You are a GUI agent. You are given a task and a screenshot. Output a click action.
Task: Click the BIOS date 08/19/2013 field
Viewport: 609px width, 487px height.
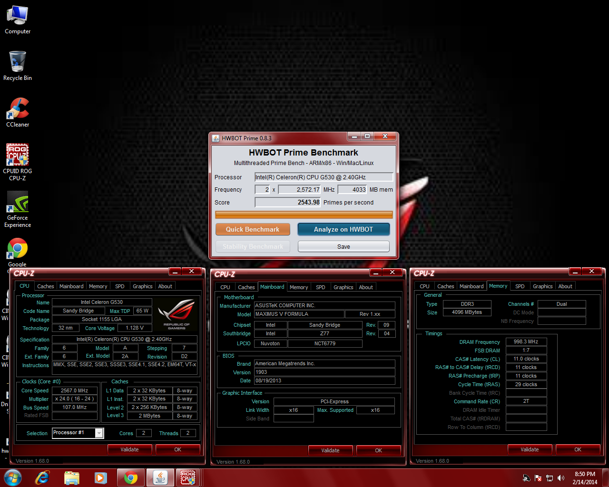[x=325, y=380]
